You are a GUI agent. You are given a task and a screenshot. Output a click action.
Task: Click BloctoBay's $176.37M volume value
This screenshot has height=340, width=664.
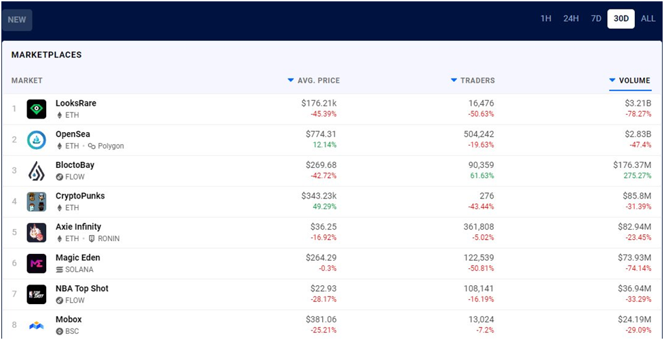coord(632,165)
